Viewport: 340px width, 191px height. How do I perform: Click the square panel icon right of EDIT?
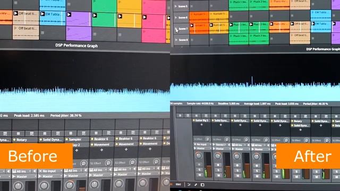202,185
